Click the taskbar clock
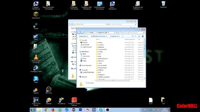Viewport: 200px width, 112px height. [x=164, y=110]
